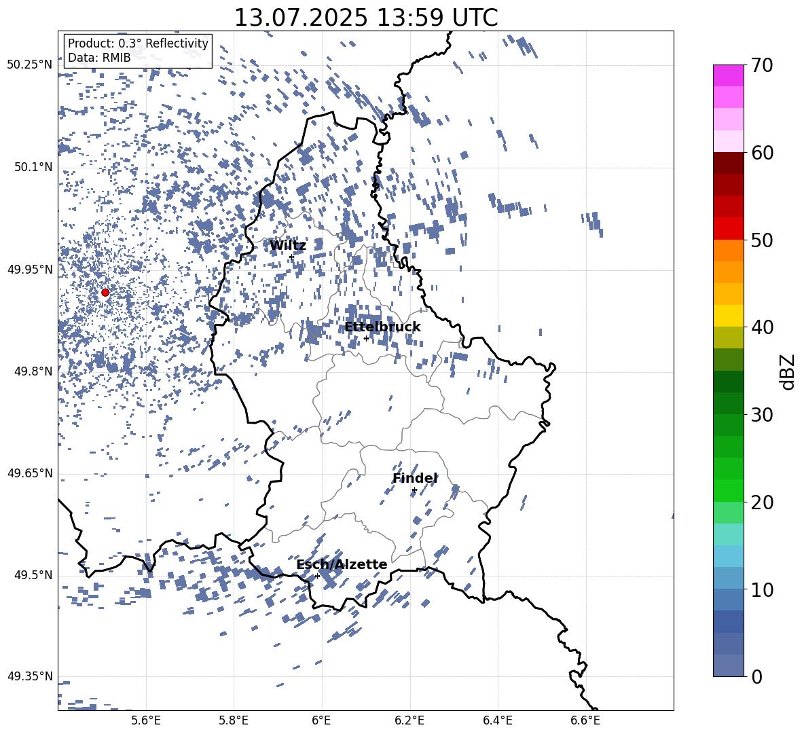804x734 pixels.
Task: Select the Ettelbruck city label
Action: point(382,327)
